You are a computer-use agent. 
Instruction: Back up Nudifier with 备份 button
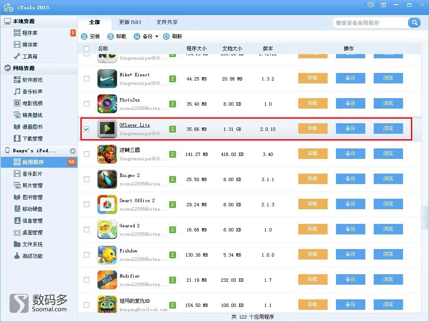point(351,280)
